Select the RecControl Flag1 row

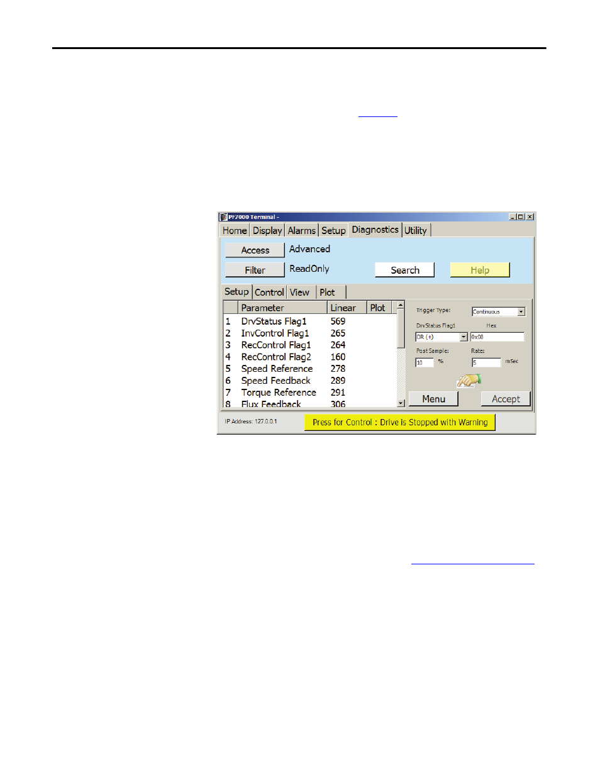click(311, 345)
